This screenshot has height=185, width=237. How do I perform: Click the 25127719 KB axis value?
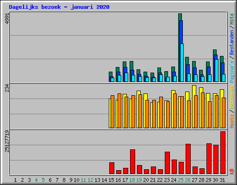click(x=7, y=141)
